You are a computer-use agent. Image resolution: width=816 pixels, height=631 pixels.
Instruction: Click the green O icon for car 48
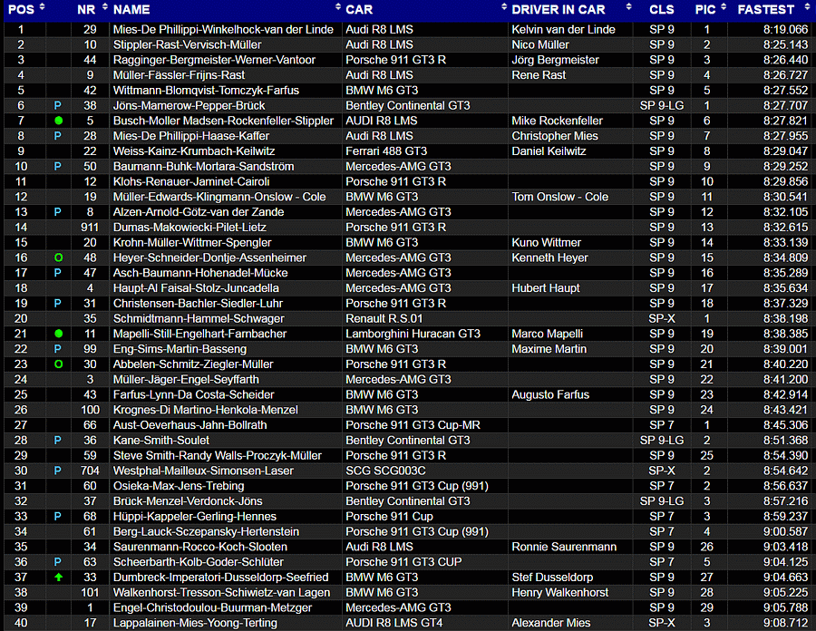(x=58, y=257)
